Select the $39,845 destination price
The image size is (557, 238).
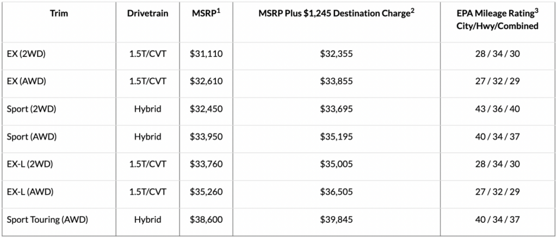pyautogui.click(x=336, y=220)
